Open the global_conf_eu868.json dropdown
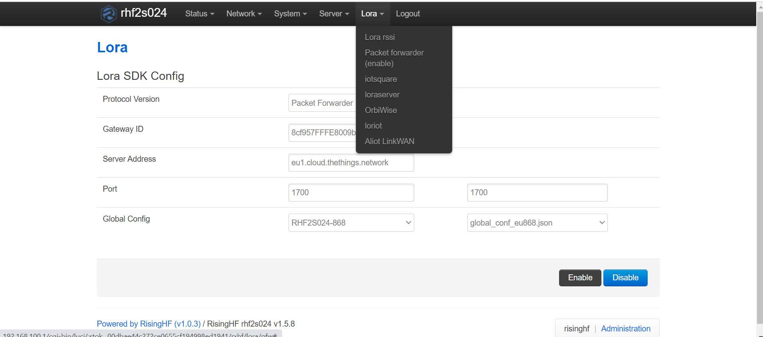763x337 pixels. [x=537, y=223]
